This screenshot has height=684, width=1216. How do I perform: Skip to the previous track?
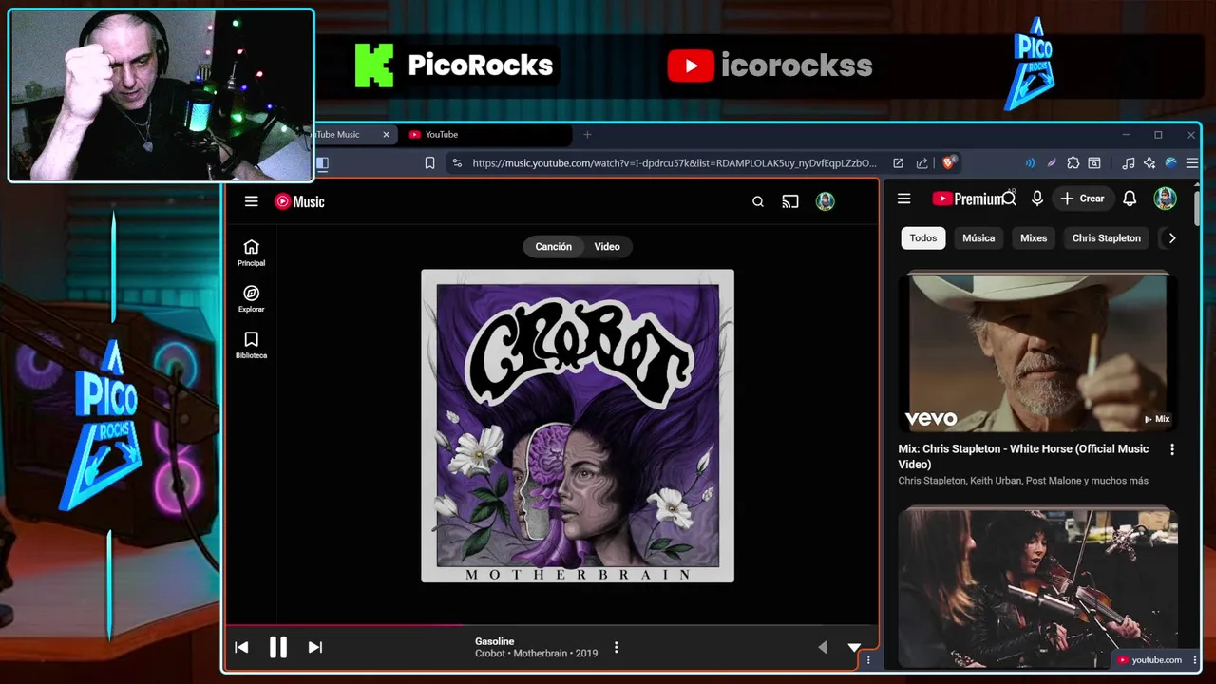click(241, 647)
